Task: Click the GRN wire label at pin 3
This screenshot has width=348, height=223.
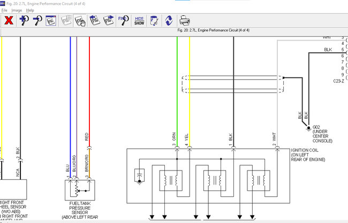Action: tap(174, 136)
